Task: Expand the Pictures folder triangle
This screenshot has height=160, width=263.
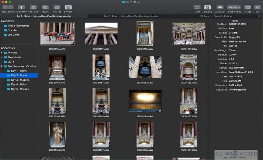Action: 1,53
